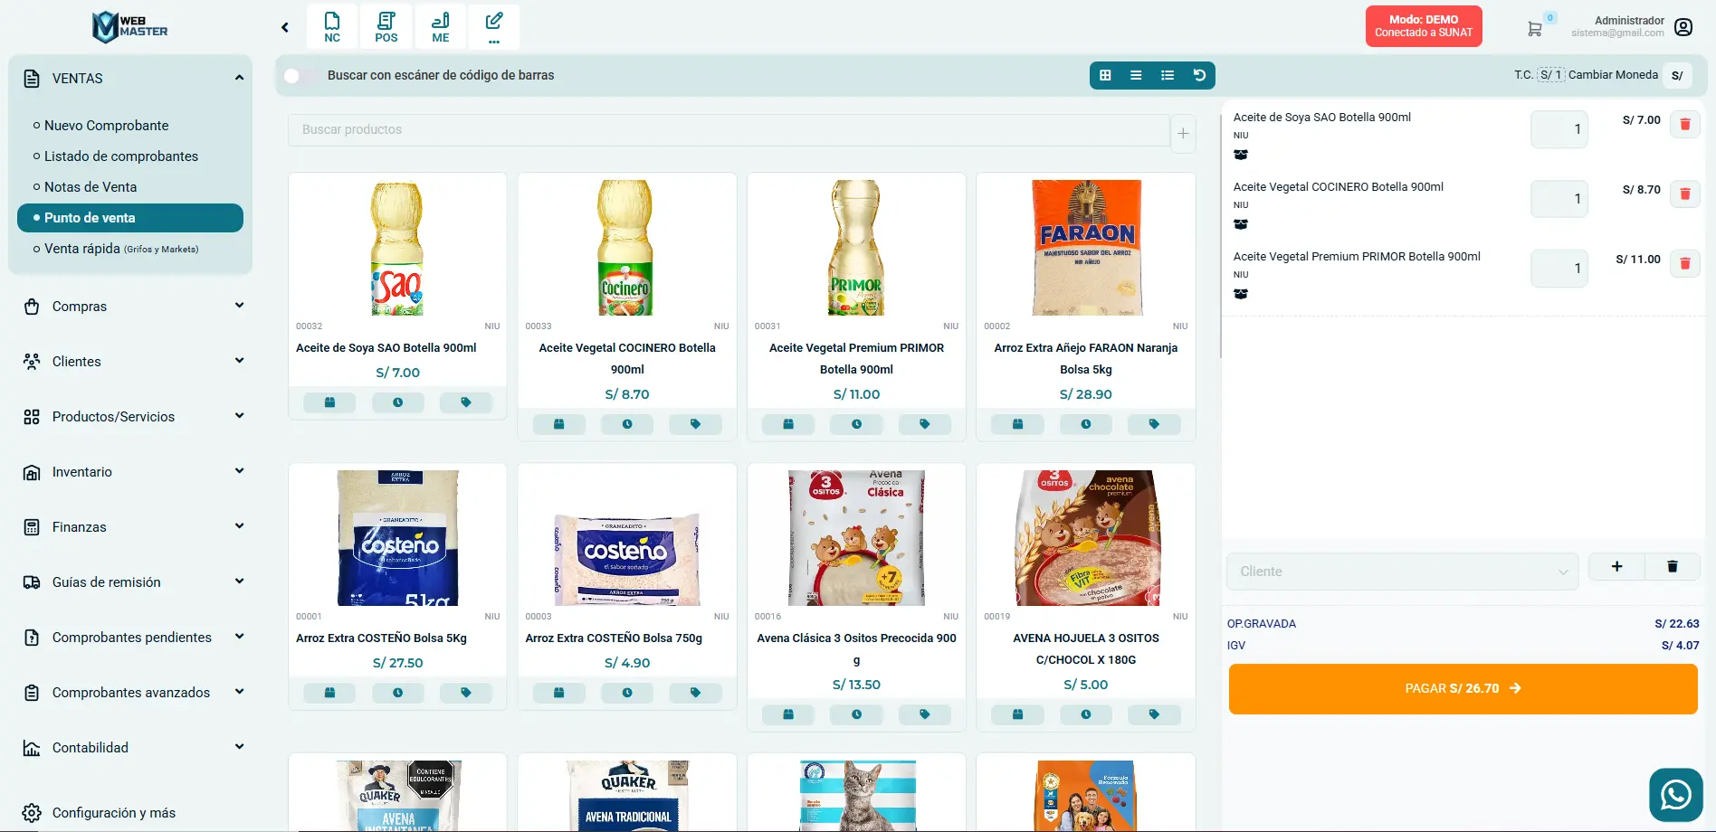This screenshot has height=832, width=1716.
Task: View history clock for Aceite de Soya SAO card
Action: 397,402
